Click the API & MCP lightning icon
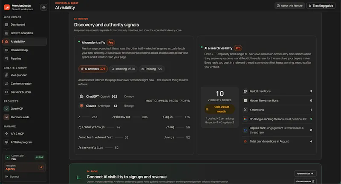The height and width of the screenshot is (184, 341). [x=6, y=134]
